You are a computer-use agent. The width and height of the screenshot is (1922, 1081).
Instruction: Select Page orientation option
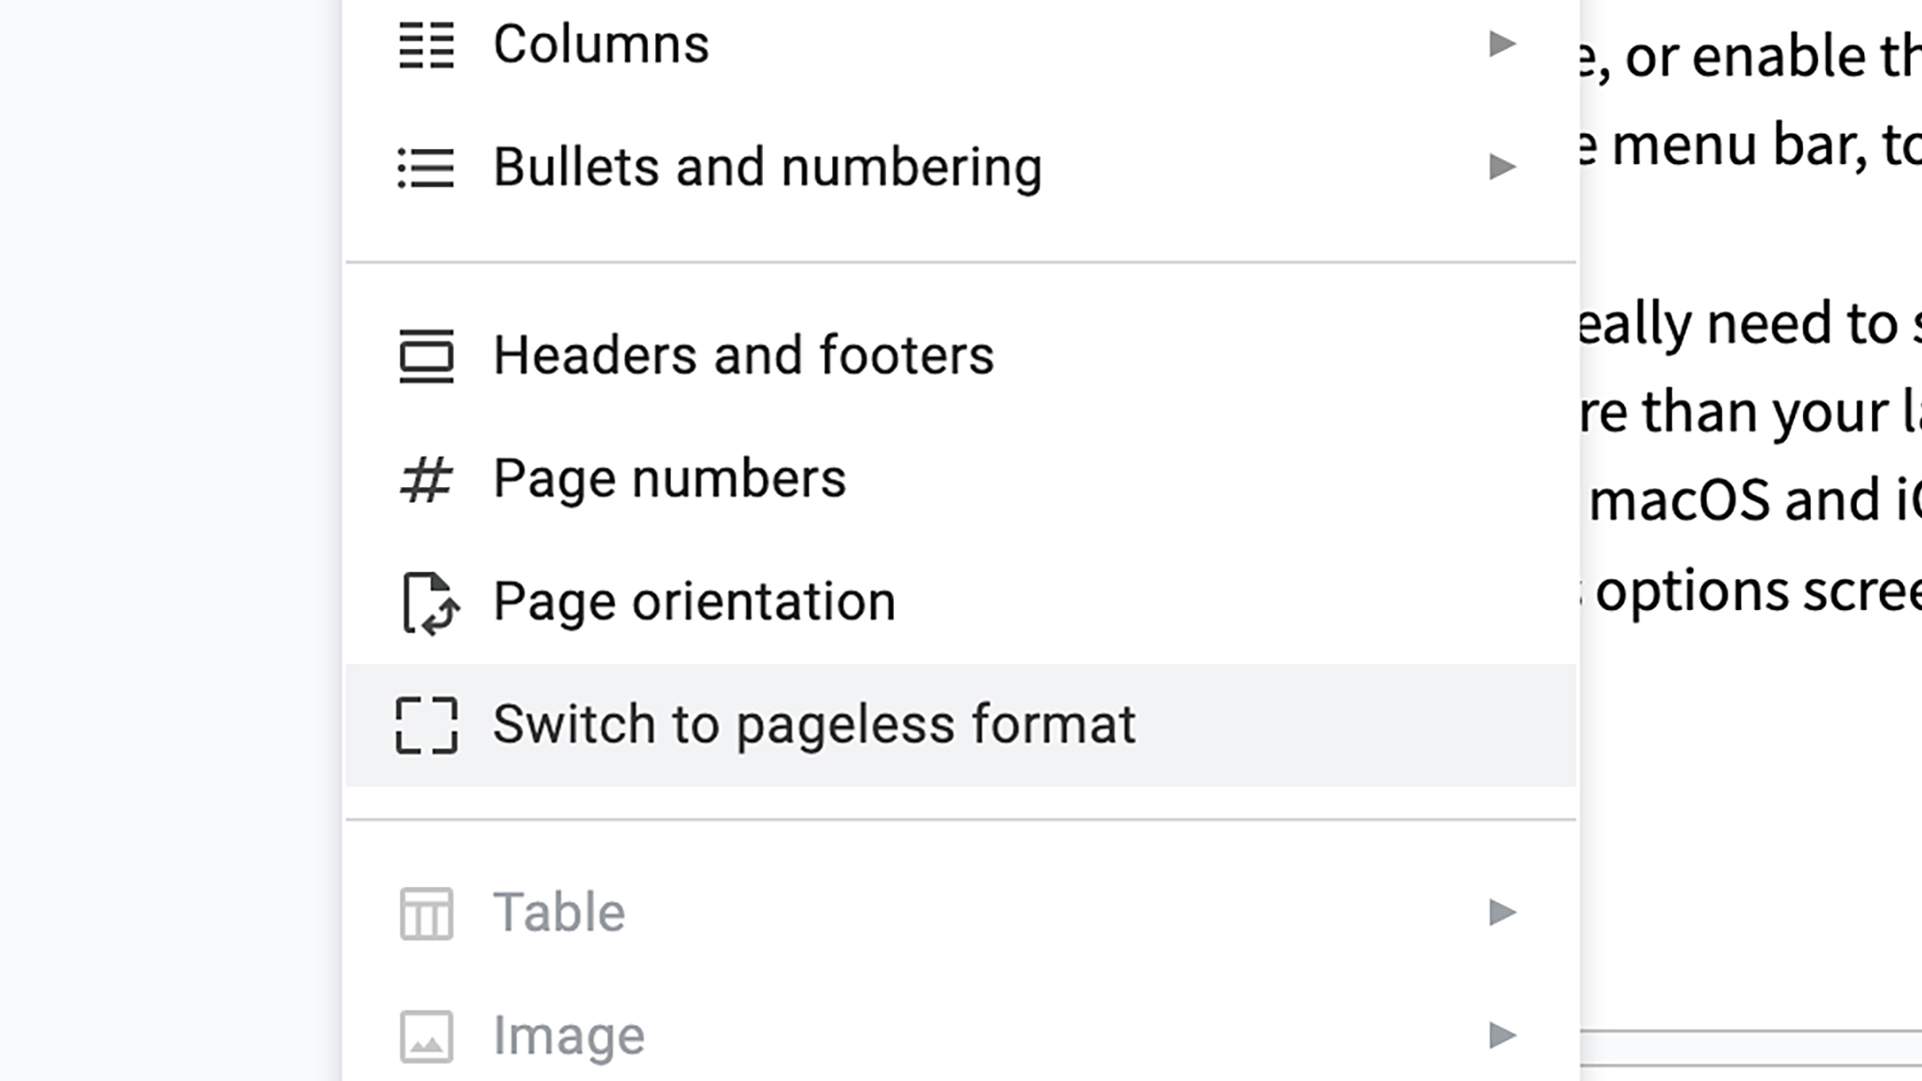coord(694,602)
